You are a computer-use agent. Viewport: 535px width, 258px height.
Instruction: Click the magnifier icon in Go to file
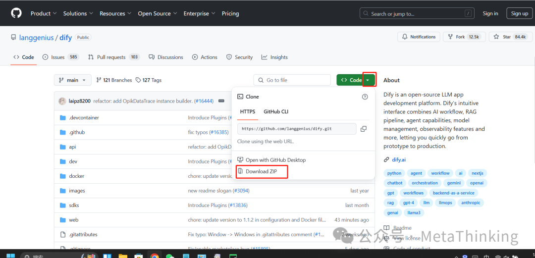pos(261,80)
